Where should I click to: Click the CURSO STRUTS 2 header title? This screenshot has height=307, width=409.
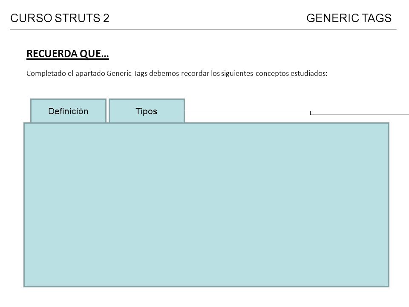60,18
